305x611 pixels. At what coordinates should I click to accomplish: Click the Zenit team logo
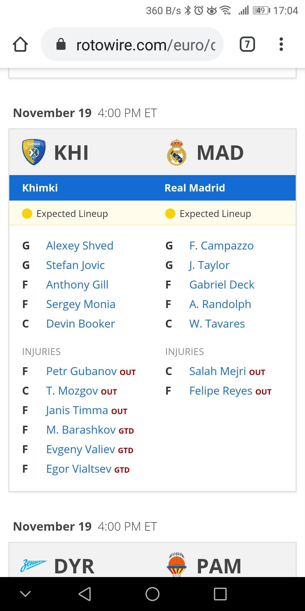click(x=33, y=565)
